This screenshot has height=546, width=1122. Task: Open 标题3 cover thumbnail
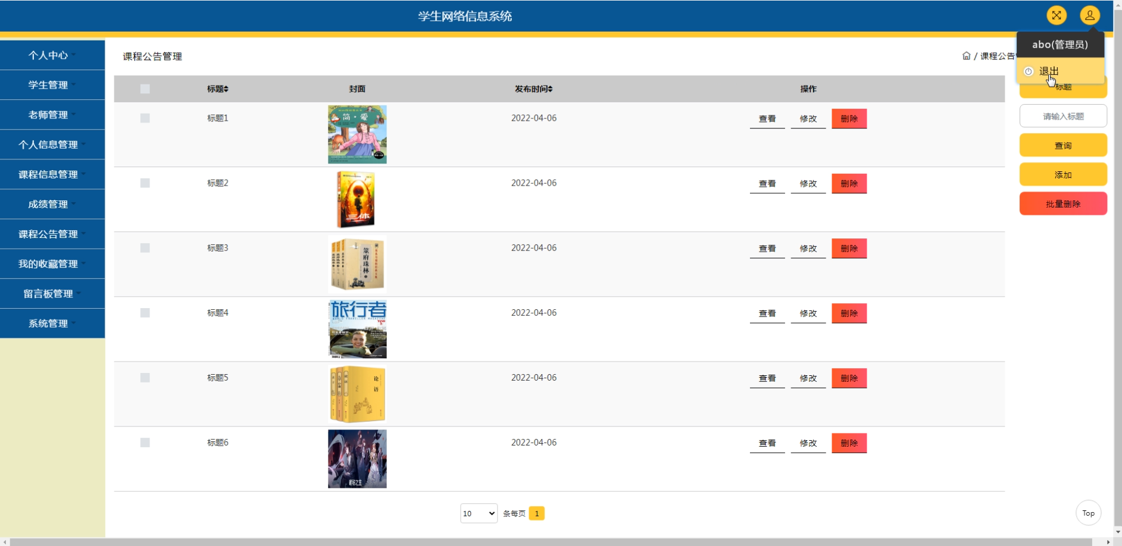[x=357, y=264]
